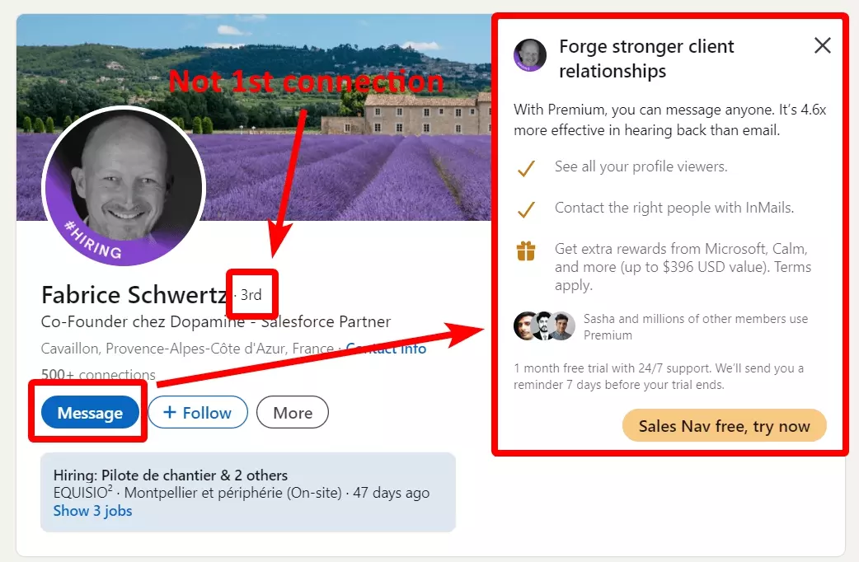The width and height of the screenshot is (859, 562).
Task: Expand the job listings via "Show 3 jobs"
Action: pos(93,511)
